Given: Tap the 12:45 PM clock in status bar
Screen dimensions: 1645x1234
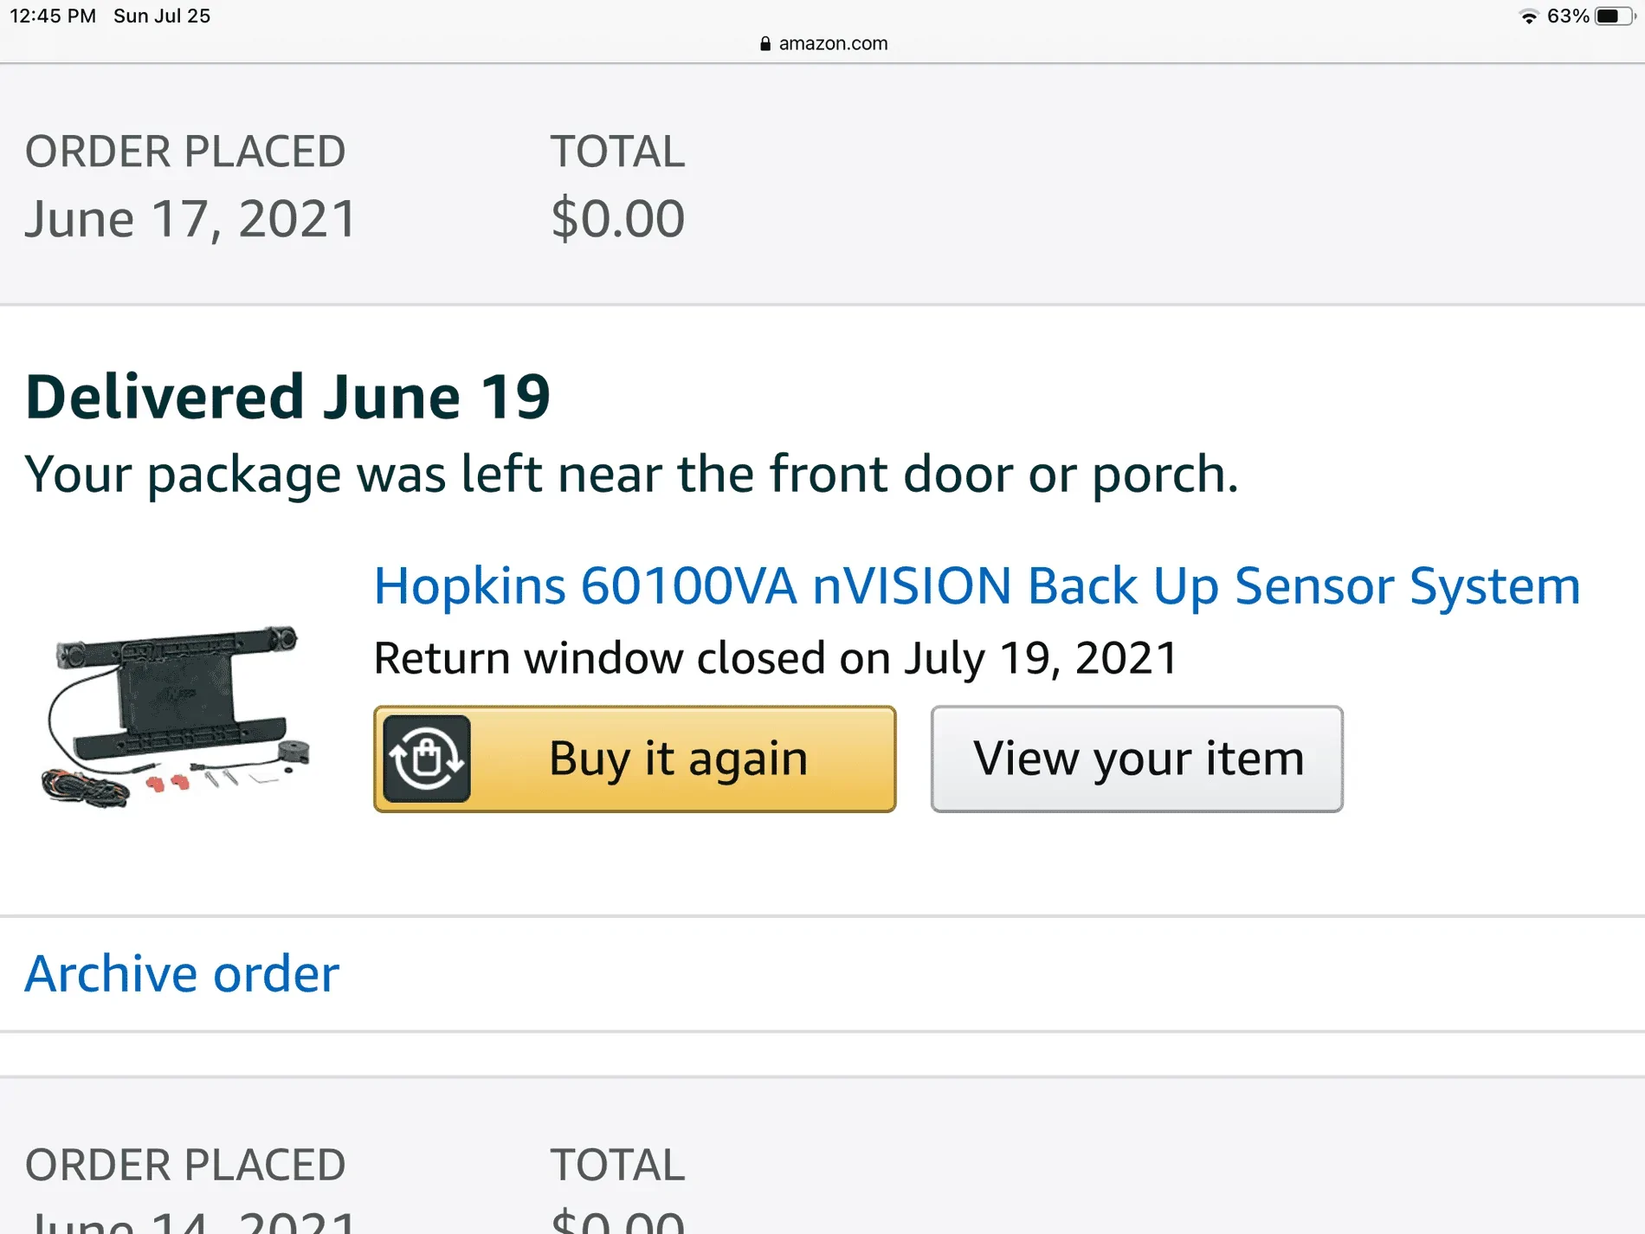Looking at the screenshot, I should (x=53, y=16).
